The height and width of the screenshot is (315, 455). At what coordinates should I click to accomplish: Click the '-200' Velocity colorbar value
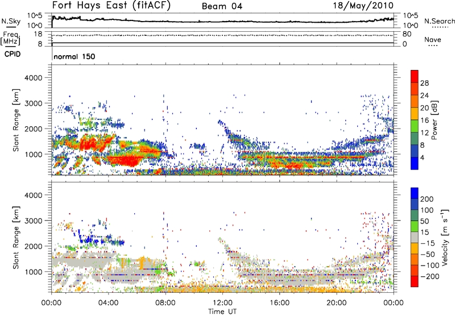(x=429, y=276)
